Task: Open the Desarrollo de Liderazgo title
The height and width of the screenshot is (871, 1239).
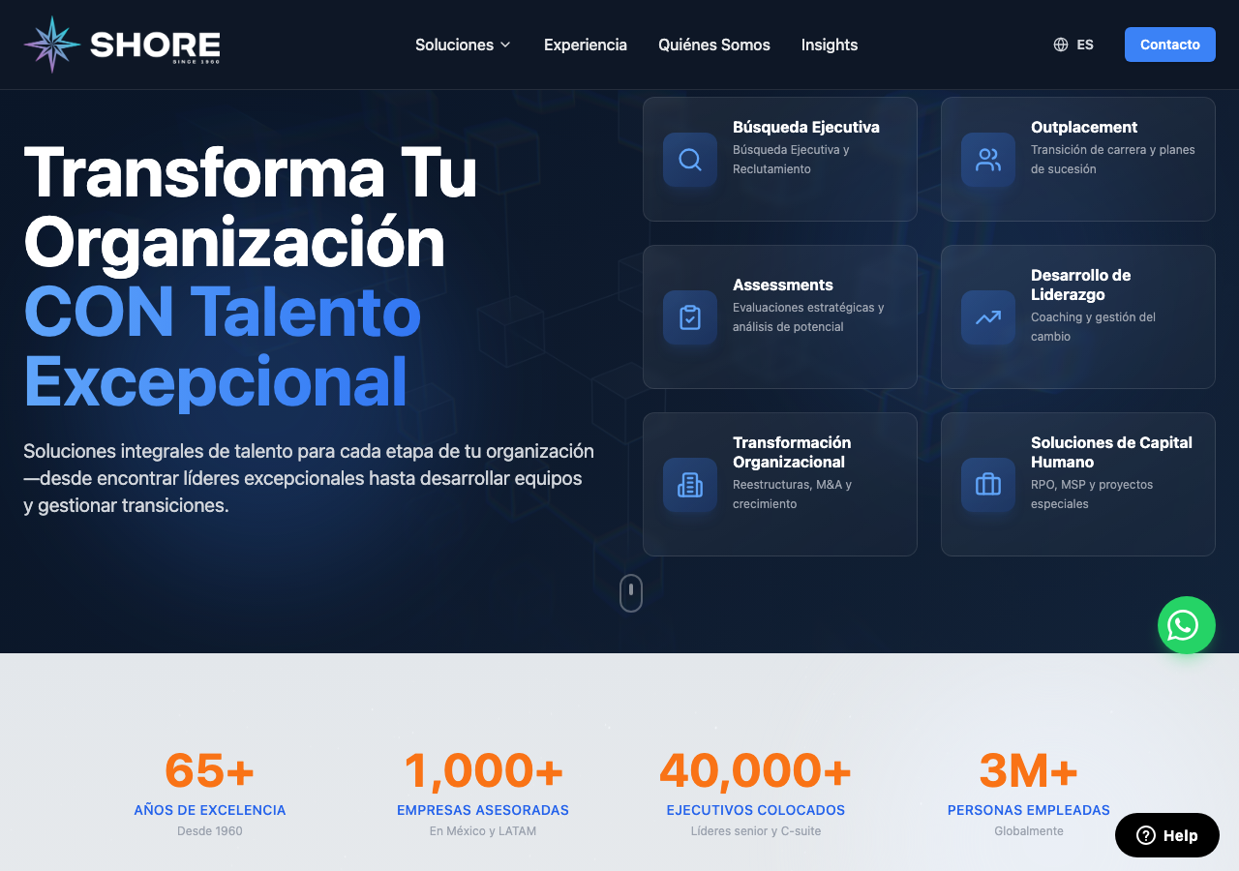Action: 1081,285
